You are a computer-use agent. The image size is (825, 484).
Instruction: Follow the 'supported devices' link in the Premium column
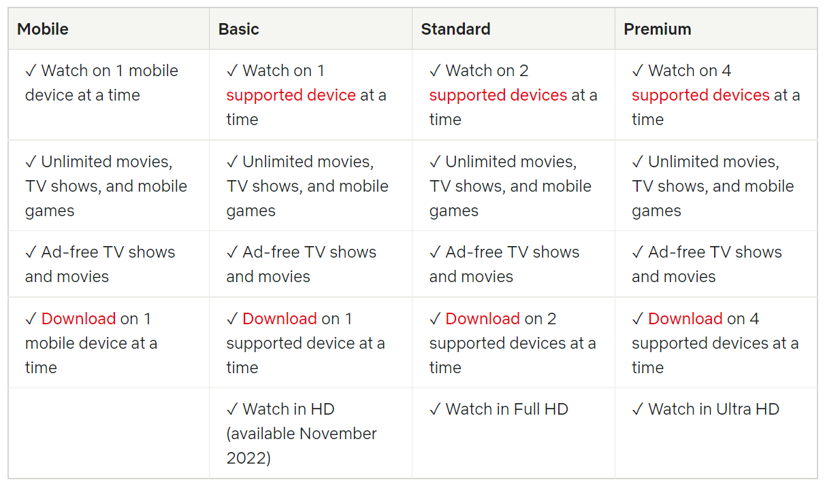tap(700, 95)
